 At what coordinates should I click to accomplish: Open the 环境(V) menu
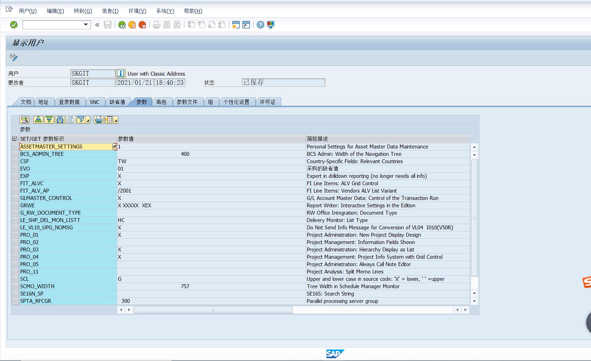tap(137, 11)
